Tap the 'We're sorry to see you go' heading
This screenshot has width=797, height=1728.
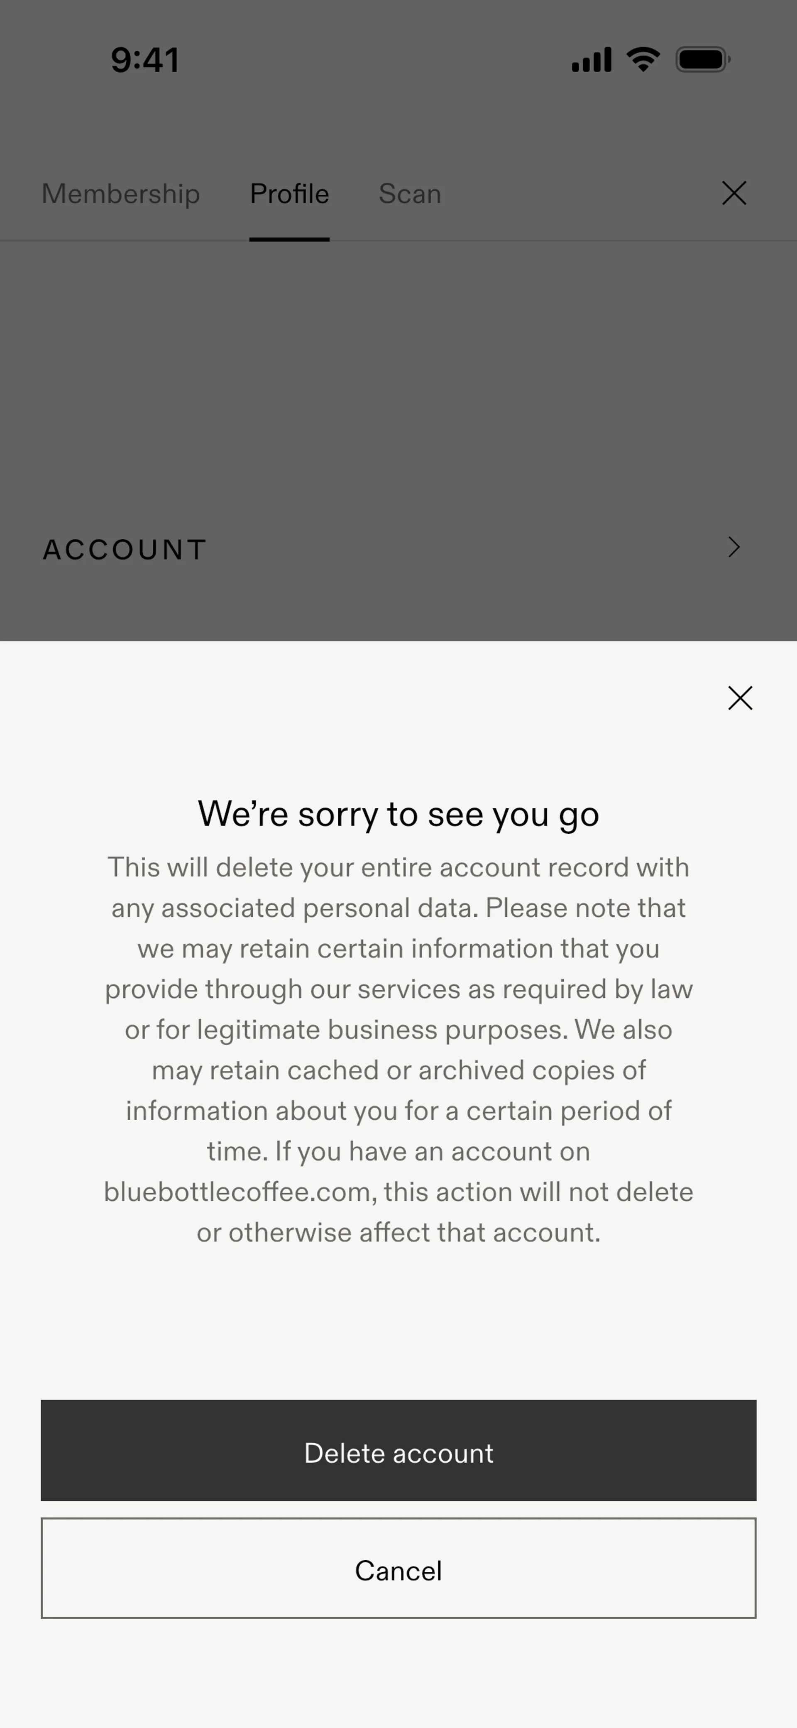[x=398, y=814]
